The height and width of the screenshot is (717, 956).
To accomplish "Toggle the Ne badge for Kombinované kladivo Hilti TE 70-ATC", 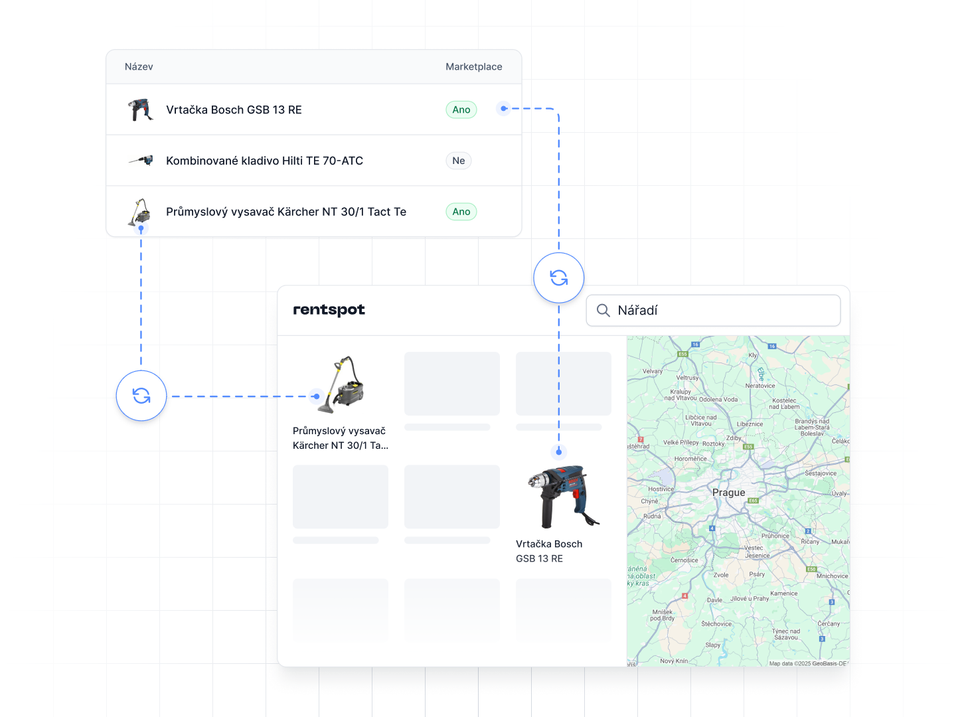I will (x=458, y=160).
